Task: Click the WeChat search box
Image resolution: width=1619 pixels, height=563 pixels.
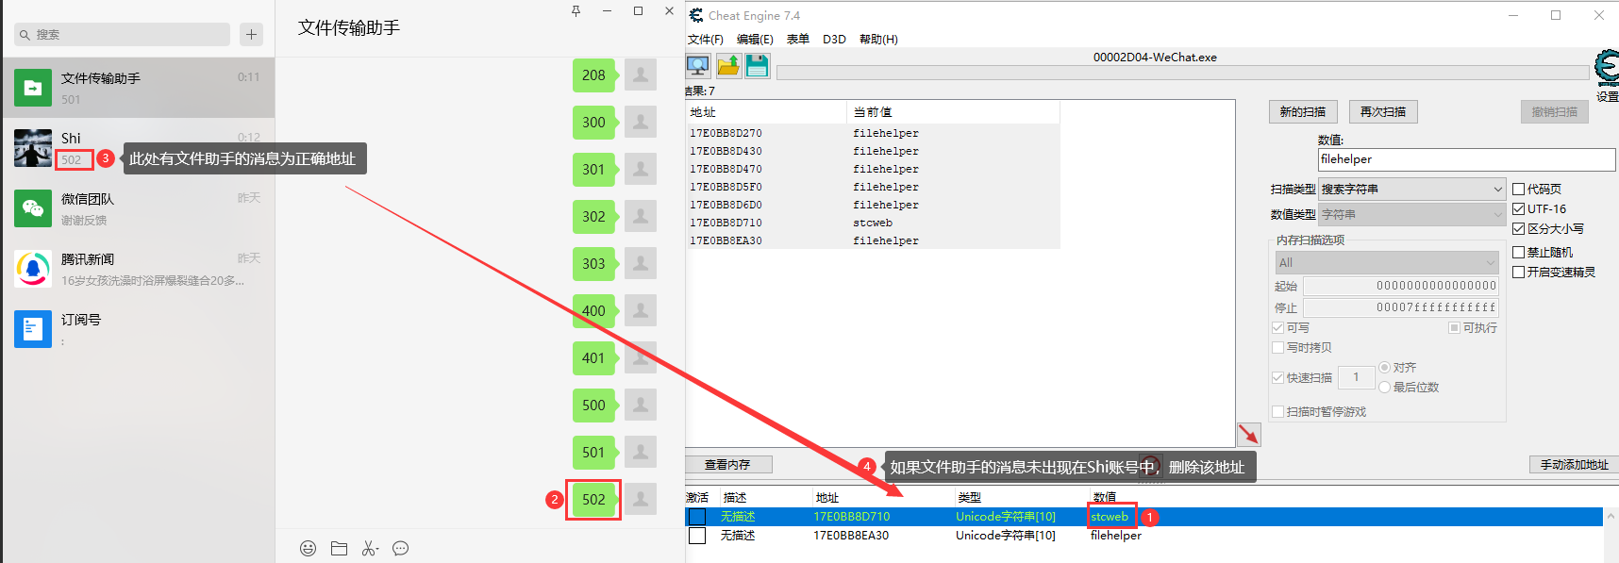Action: coord(122,35)
